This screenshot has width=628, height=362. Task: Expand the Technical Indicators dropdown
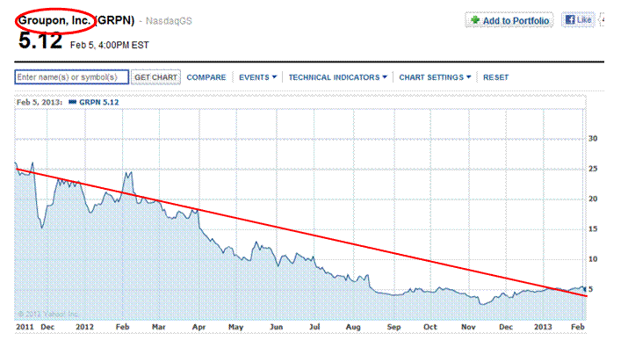pyautogui.click(x=337, y=77)
